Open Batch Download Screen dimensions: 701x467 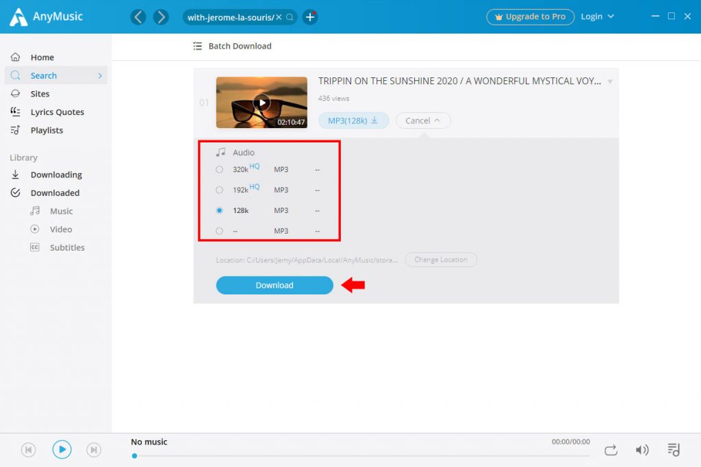[x=232, y=46]
